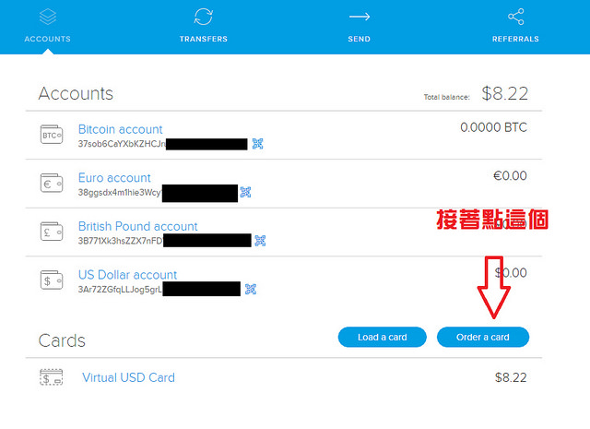590x429 pixels.
Task: Switch to the Transfers tab
Action: point(203,25)
